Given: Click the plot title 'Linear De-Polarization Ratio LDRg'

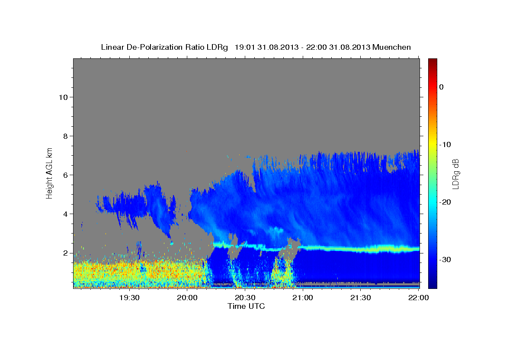Looking at the screenshot, I should point(164,47).
